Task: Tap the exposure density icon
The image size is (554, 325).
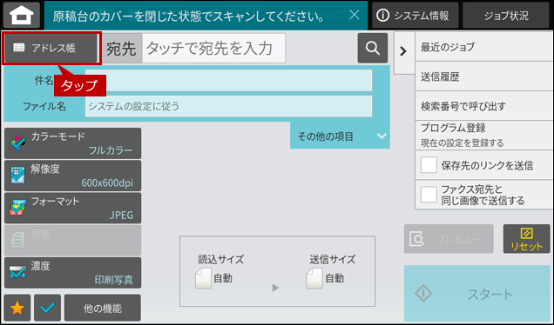Action: pyautogui.click(x=17, y=272)
